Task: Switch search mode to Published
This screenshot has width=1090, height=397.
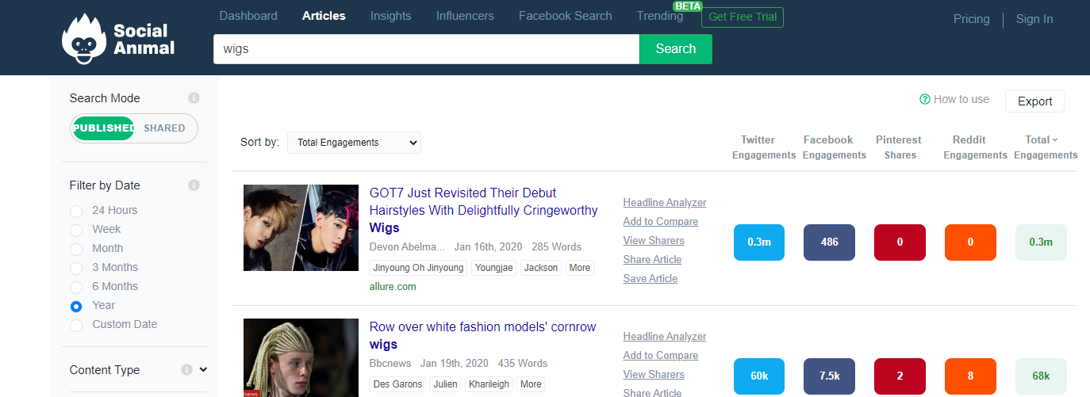Action: coord(103,128)
